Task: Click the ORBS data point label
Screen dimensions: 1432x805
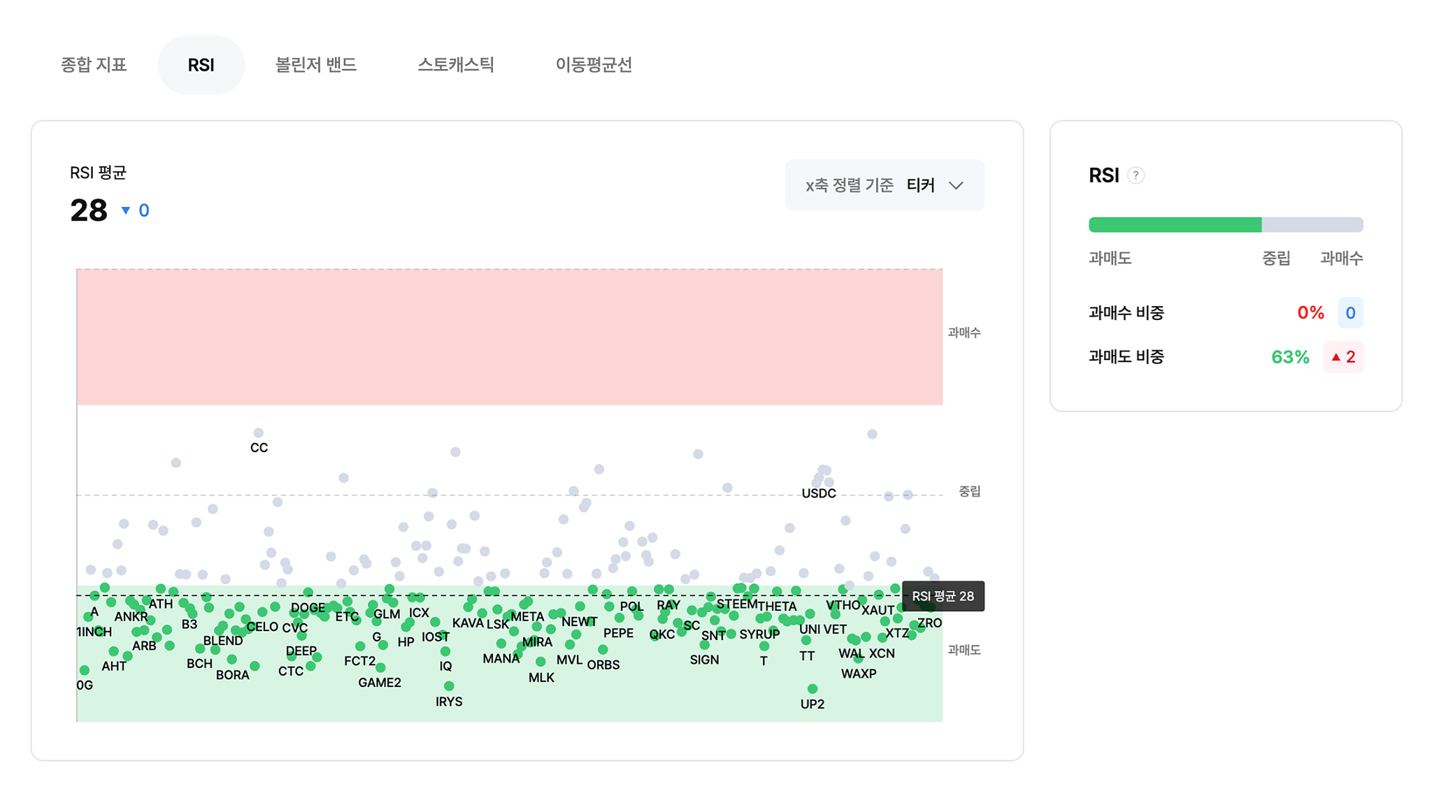Action: point(603,665)
